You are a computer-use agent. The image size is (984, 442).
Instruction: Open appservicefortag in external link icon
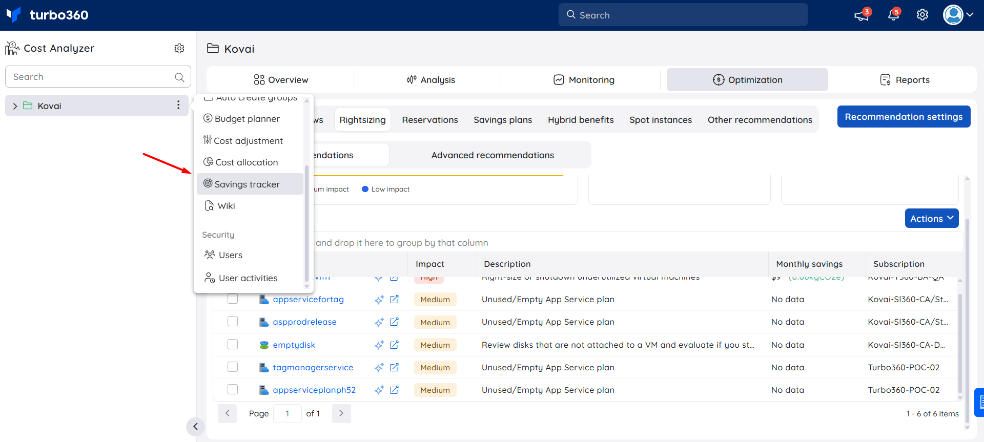[x=394, y=299]
